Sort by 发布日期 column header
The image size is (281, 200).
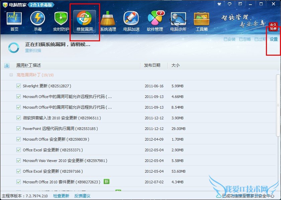[152, 65]
